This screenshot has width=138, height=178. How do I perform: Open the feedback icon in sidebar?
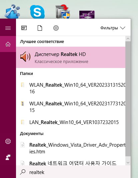[8, 157]
